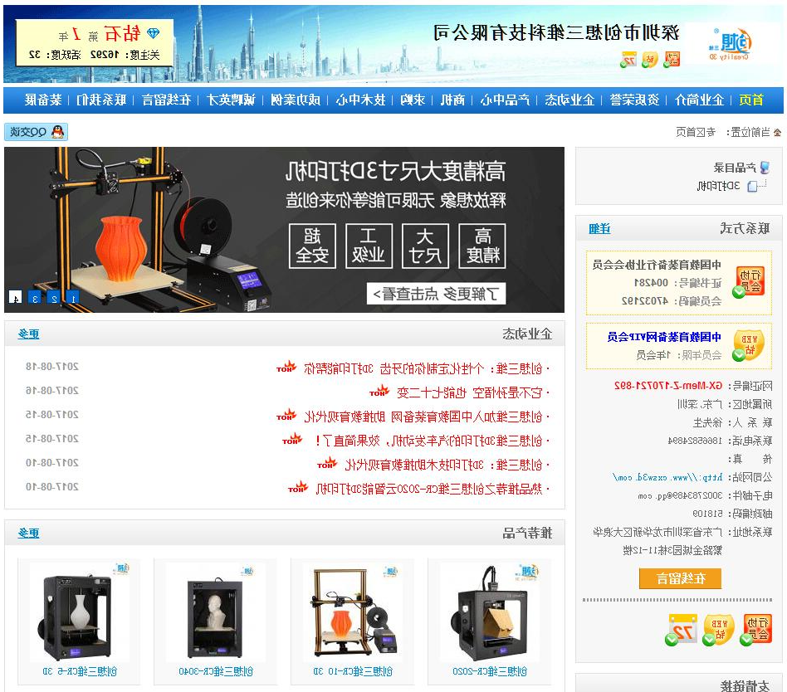787x692 pixels.
Task: Click the green verification check under WEB badge
Action: [708, 639]
